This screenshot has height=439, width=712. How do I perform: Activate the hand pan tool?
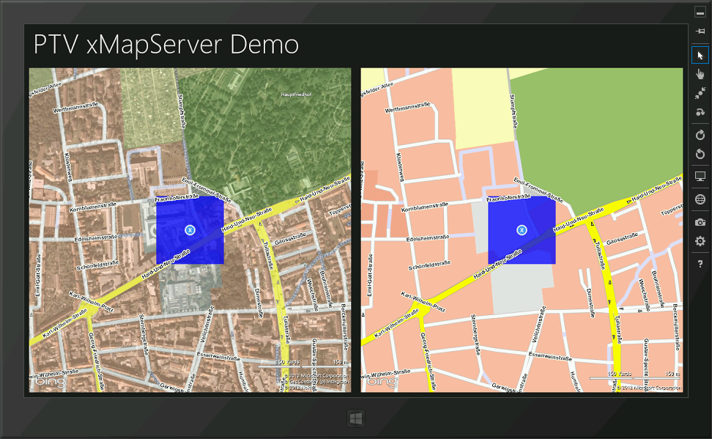(700, 73)
